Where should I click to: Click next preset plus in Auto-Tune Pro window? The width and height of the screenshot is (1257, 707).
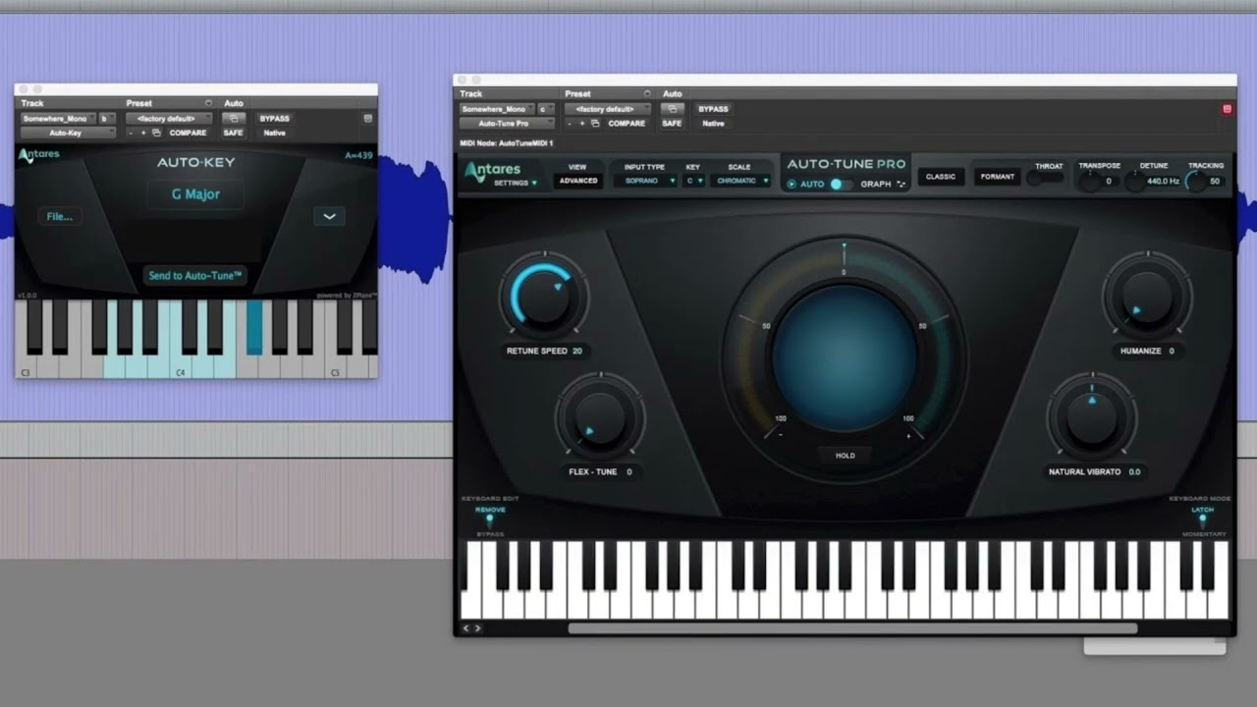(581, 124)
